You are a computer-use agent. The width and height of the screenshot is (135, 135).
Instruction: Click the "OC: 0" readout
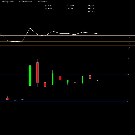(x=91, y=6)
